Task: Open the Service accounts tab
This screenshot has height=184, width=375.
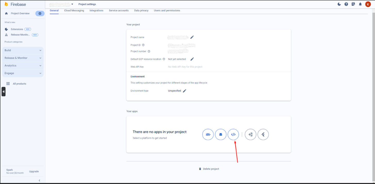Action: coord(119,11)
